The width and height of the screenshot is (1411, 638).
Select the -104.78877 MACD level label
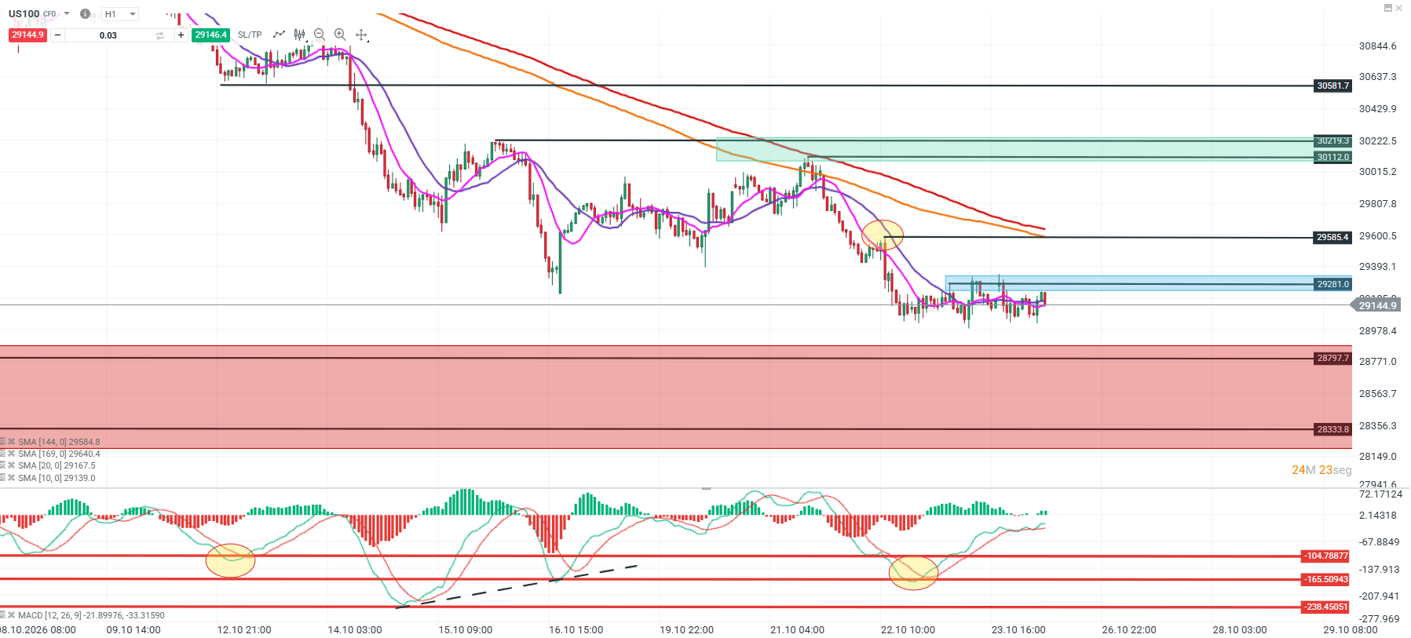[x=1326, y=556]
